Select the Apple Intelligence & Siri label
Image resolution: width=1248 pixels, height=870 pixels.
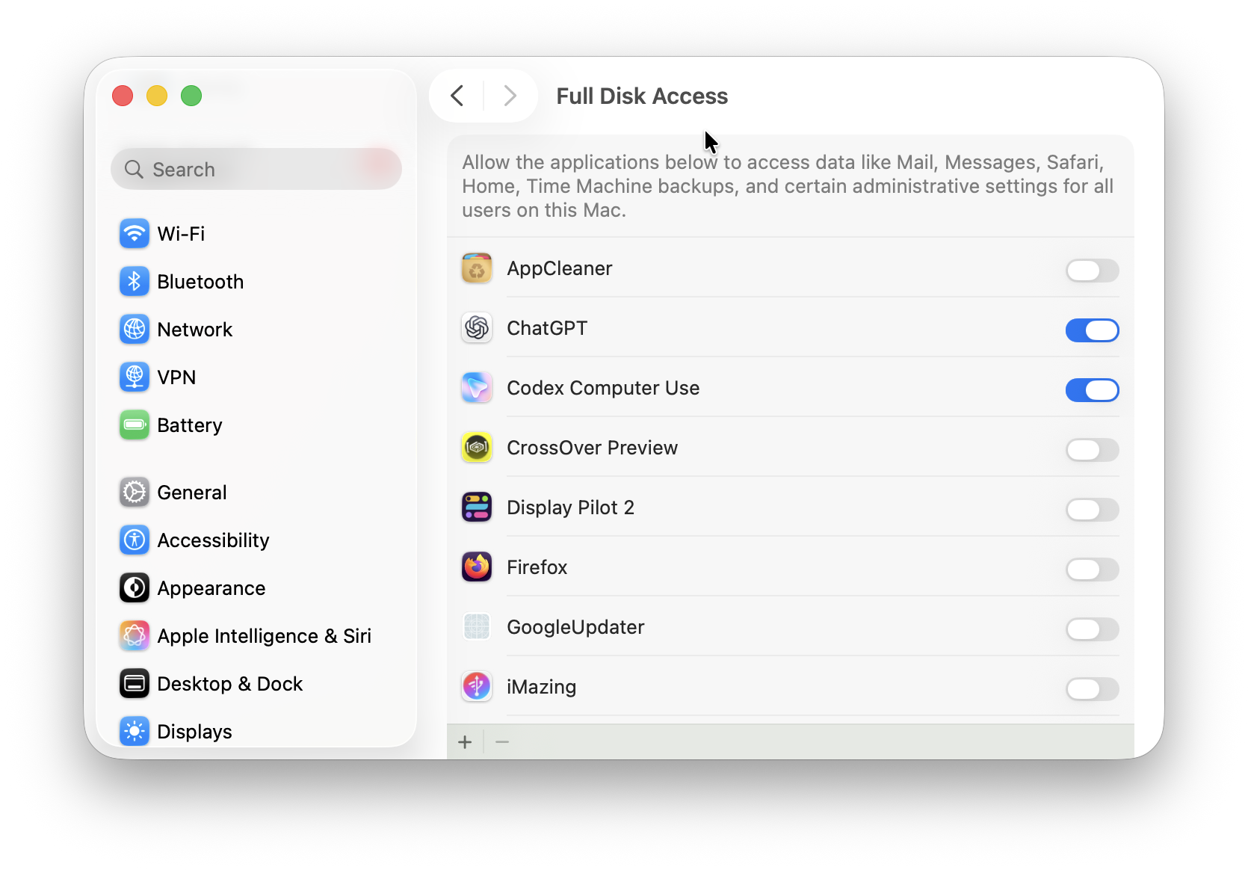265,636
